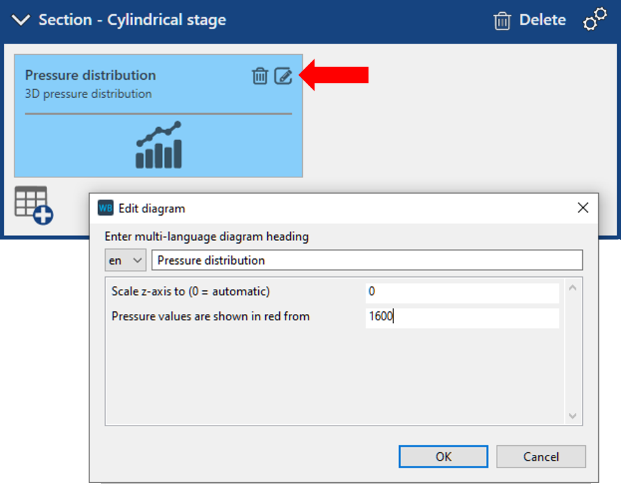Add a new table with the grid-plus icon
The height and width of the screenshot is (497, 621).
[x=33, y=205]
